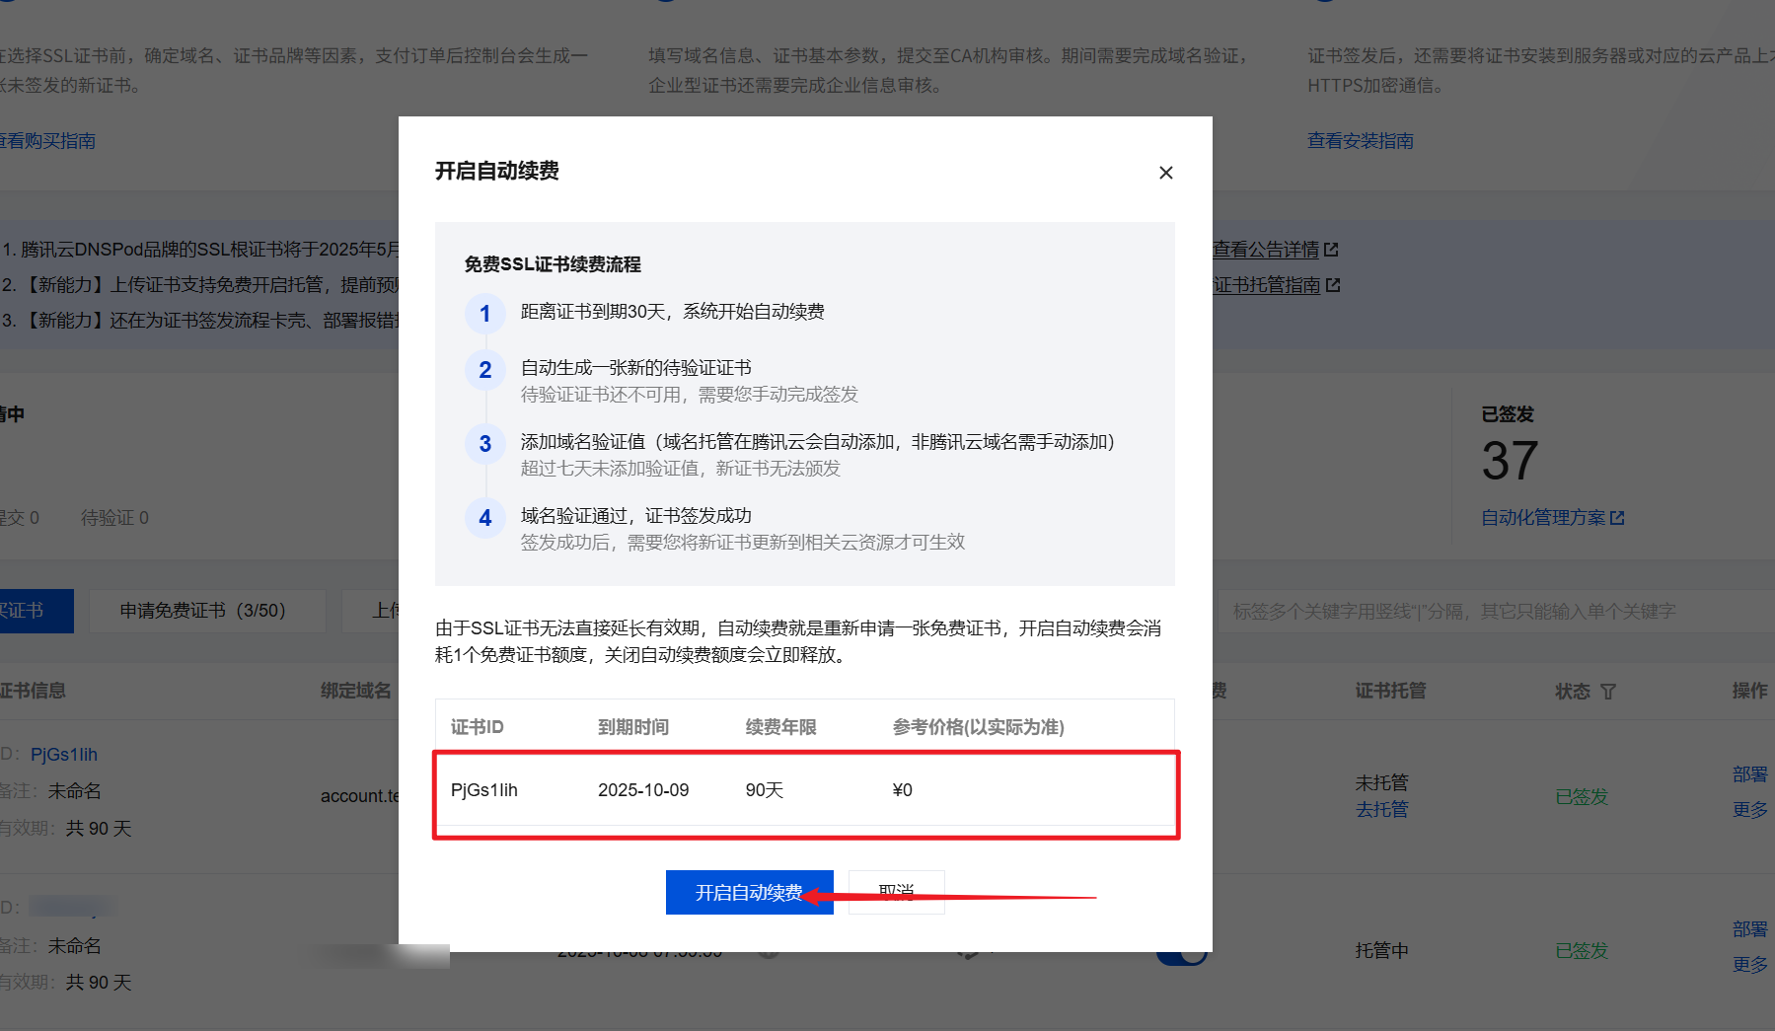Image resolution: width=1775 pixels, height=1031 pixels.
Task: Click step 1 numbered circle in renewal flow
Action: (x=484, y=314)
